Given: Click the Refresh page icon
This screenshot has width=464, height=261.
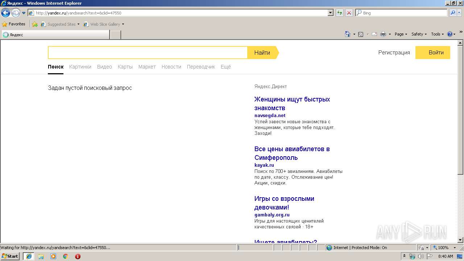Looking at the screenshot, I should pyautogui.click(x=340, y=13).
